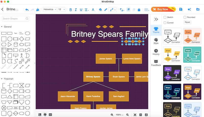Open the FeedBack tab
Screen dimensions: 204x117
[156, 63]
